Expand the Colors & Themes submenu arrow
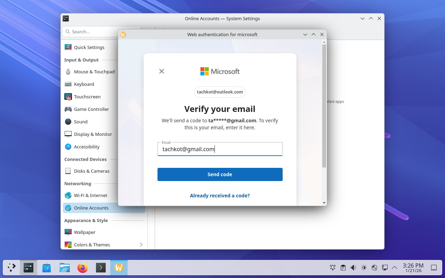 pos(141,245)
